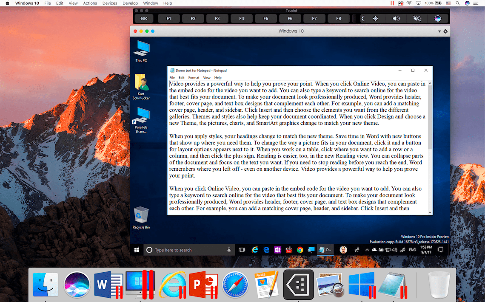Click the red Parallels icon in the Mac menu bar
The height and width of the screenshot is (302, 485).
point(392,3)
